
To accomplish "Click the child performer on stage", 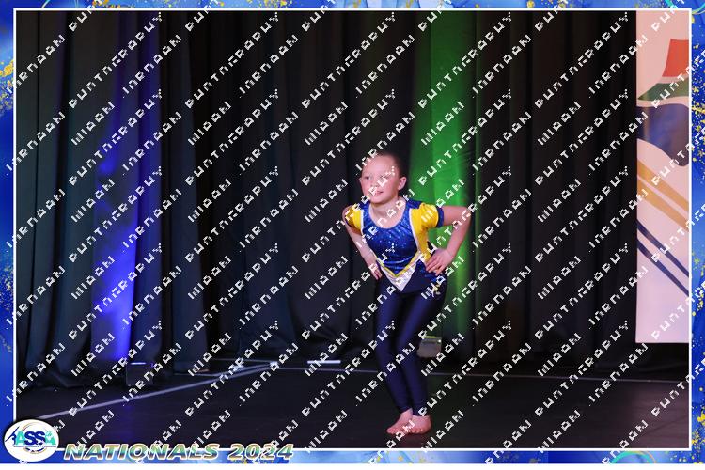I will (x=406, y=292).
